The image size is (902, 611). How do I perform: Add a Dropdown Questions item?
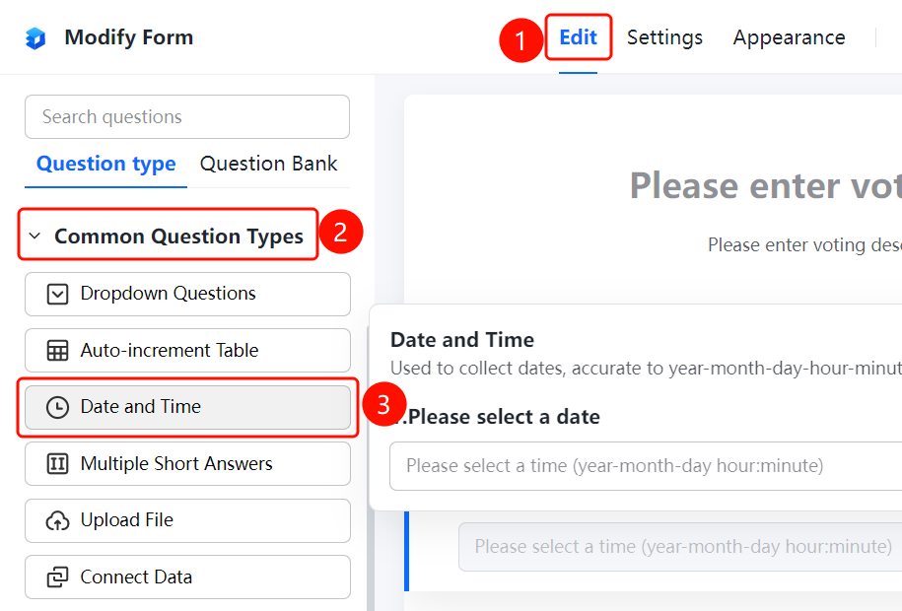187,294
